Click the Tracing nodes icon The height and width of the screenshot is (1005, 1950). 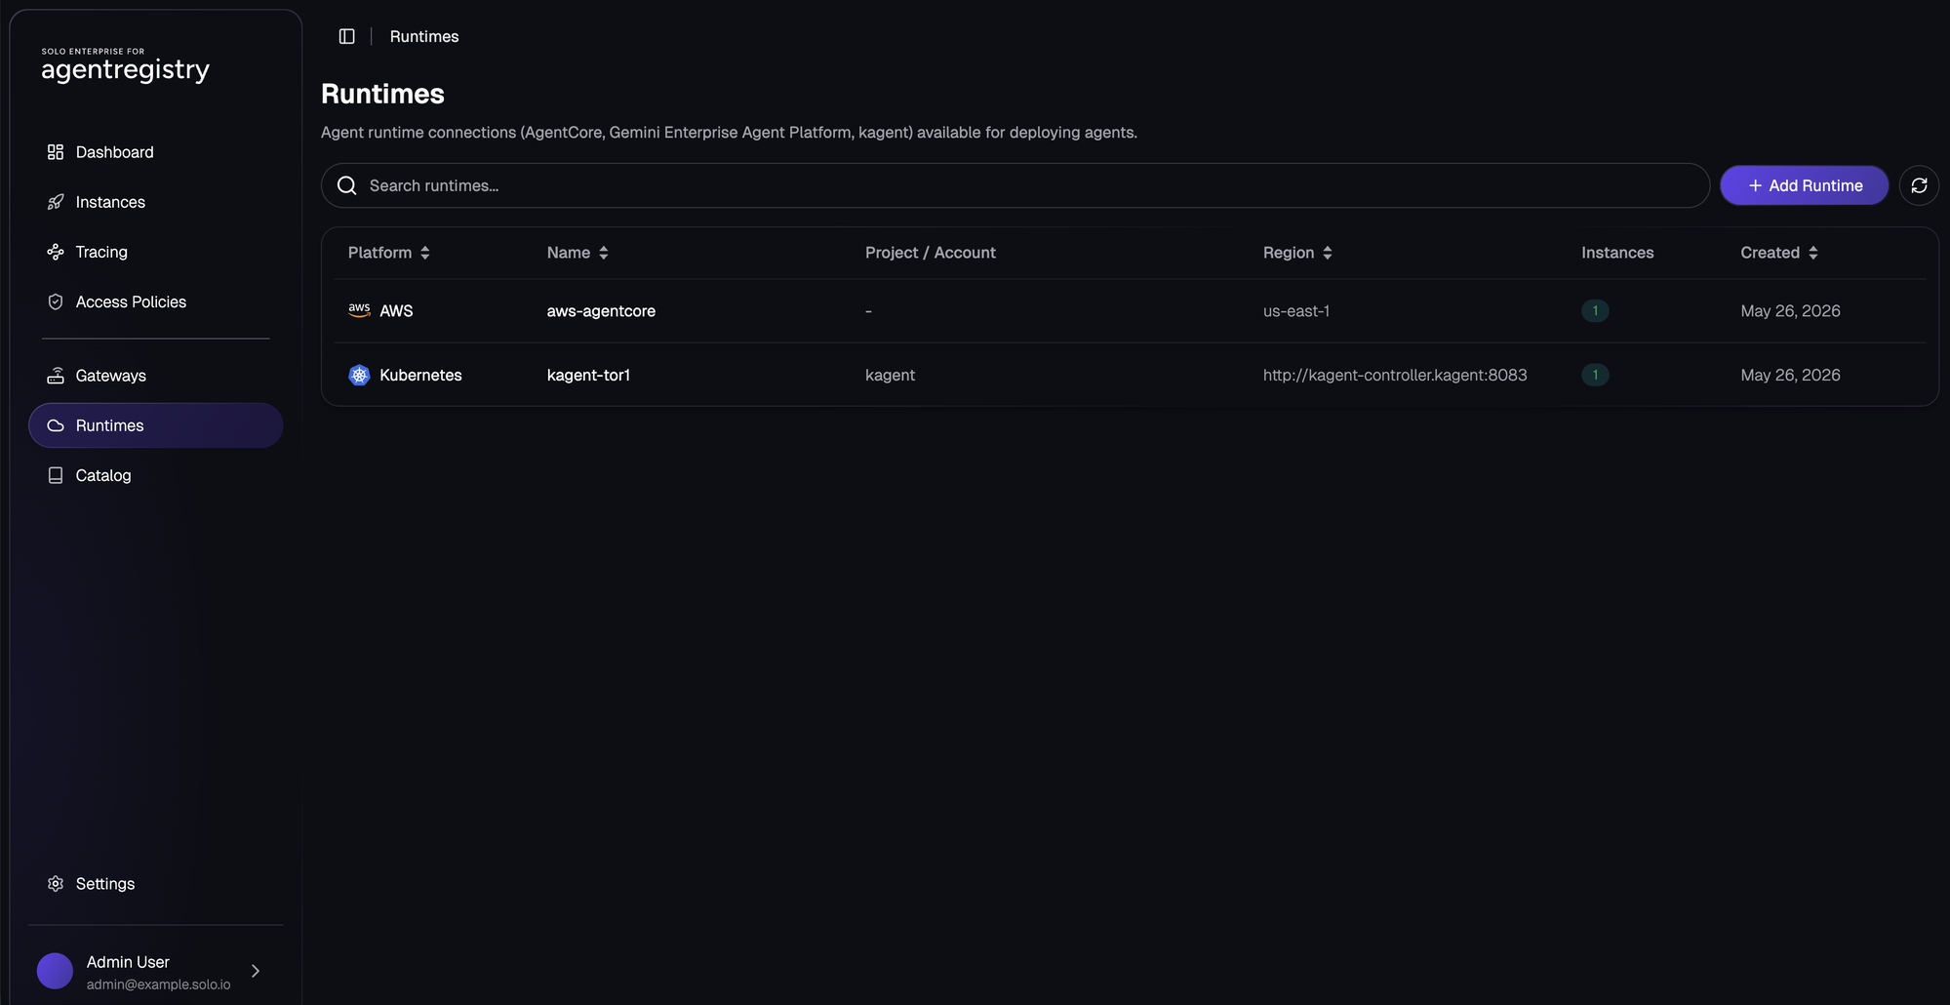[x=56, y=252]
